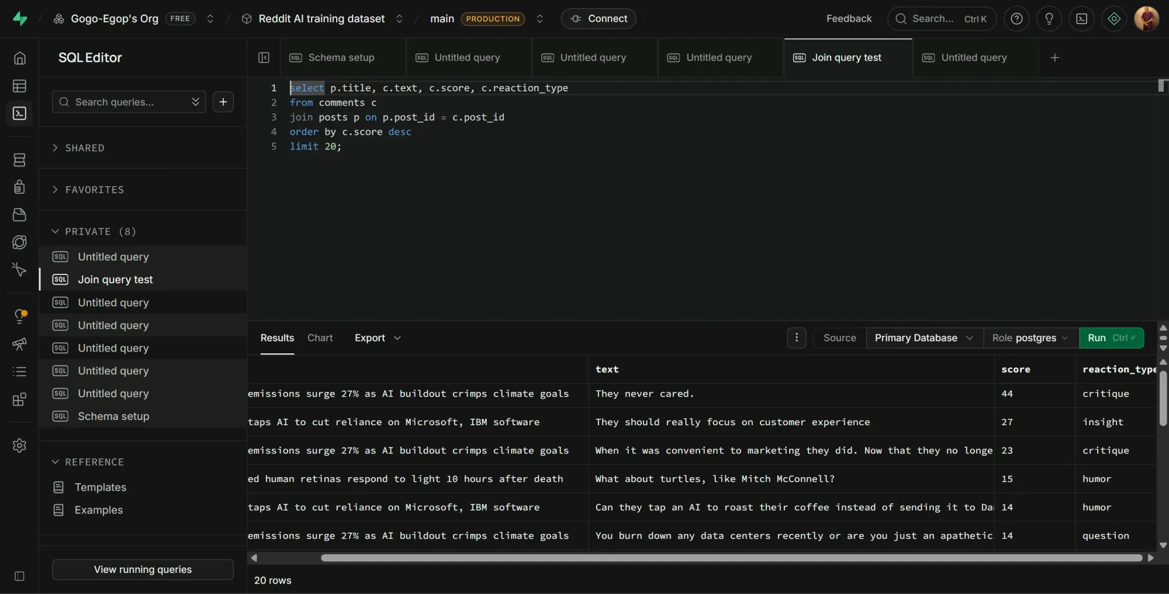Select the SQL Editor sidebar icon
Image resolution: width=1169 pixels, height=594 pixels.
point(19,113)
